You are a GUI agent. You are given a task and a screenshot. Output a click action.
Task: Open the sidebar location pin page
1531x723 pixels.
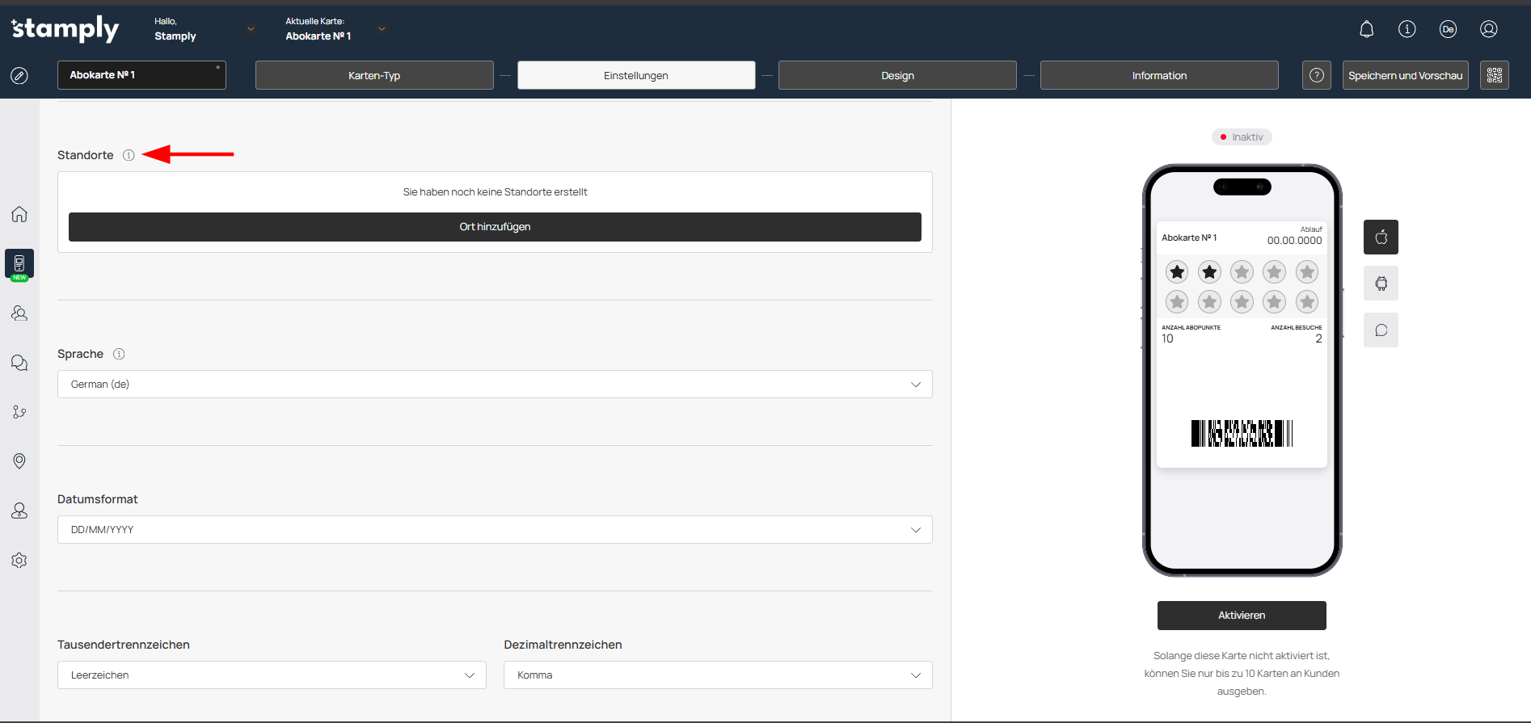[x=19, y=461]
